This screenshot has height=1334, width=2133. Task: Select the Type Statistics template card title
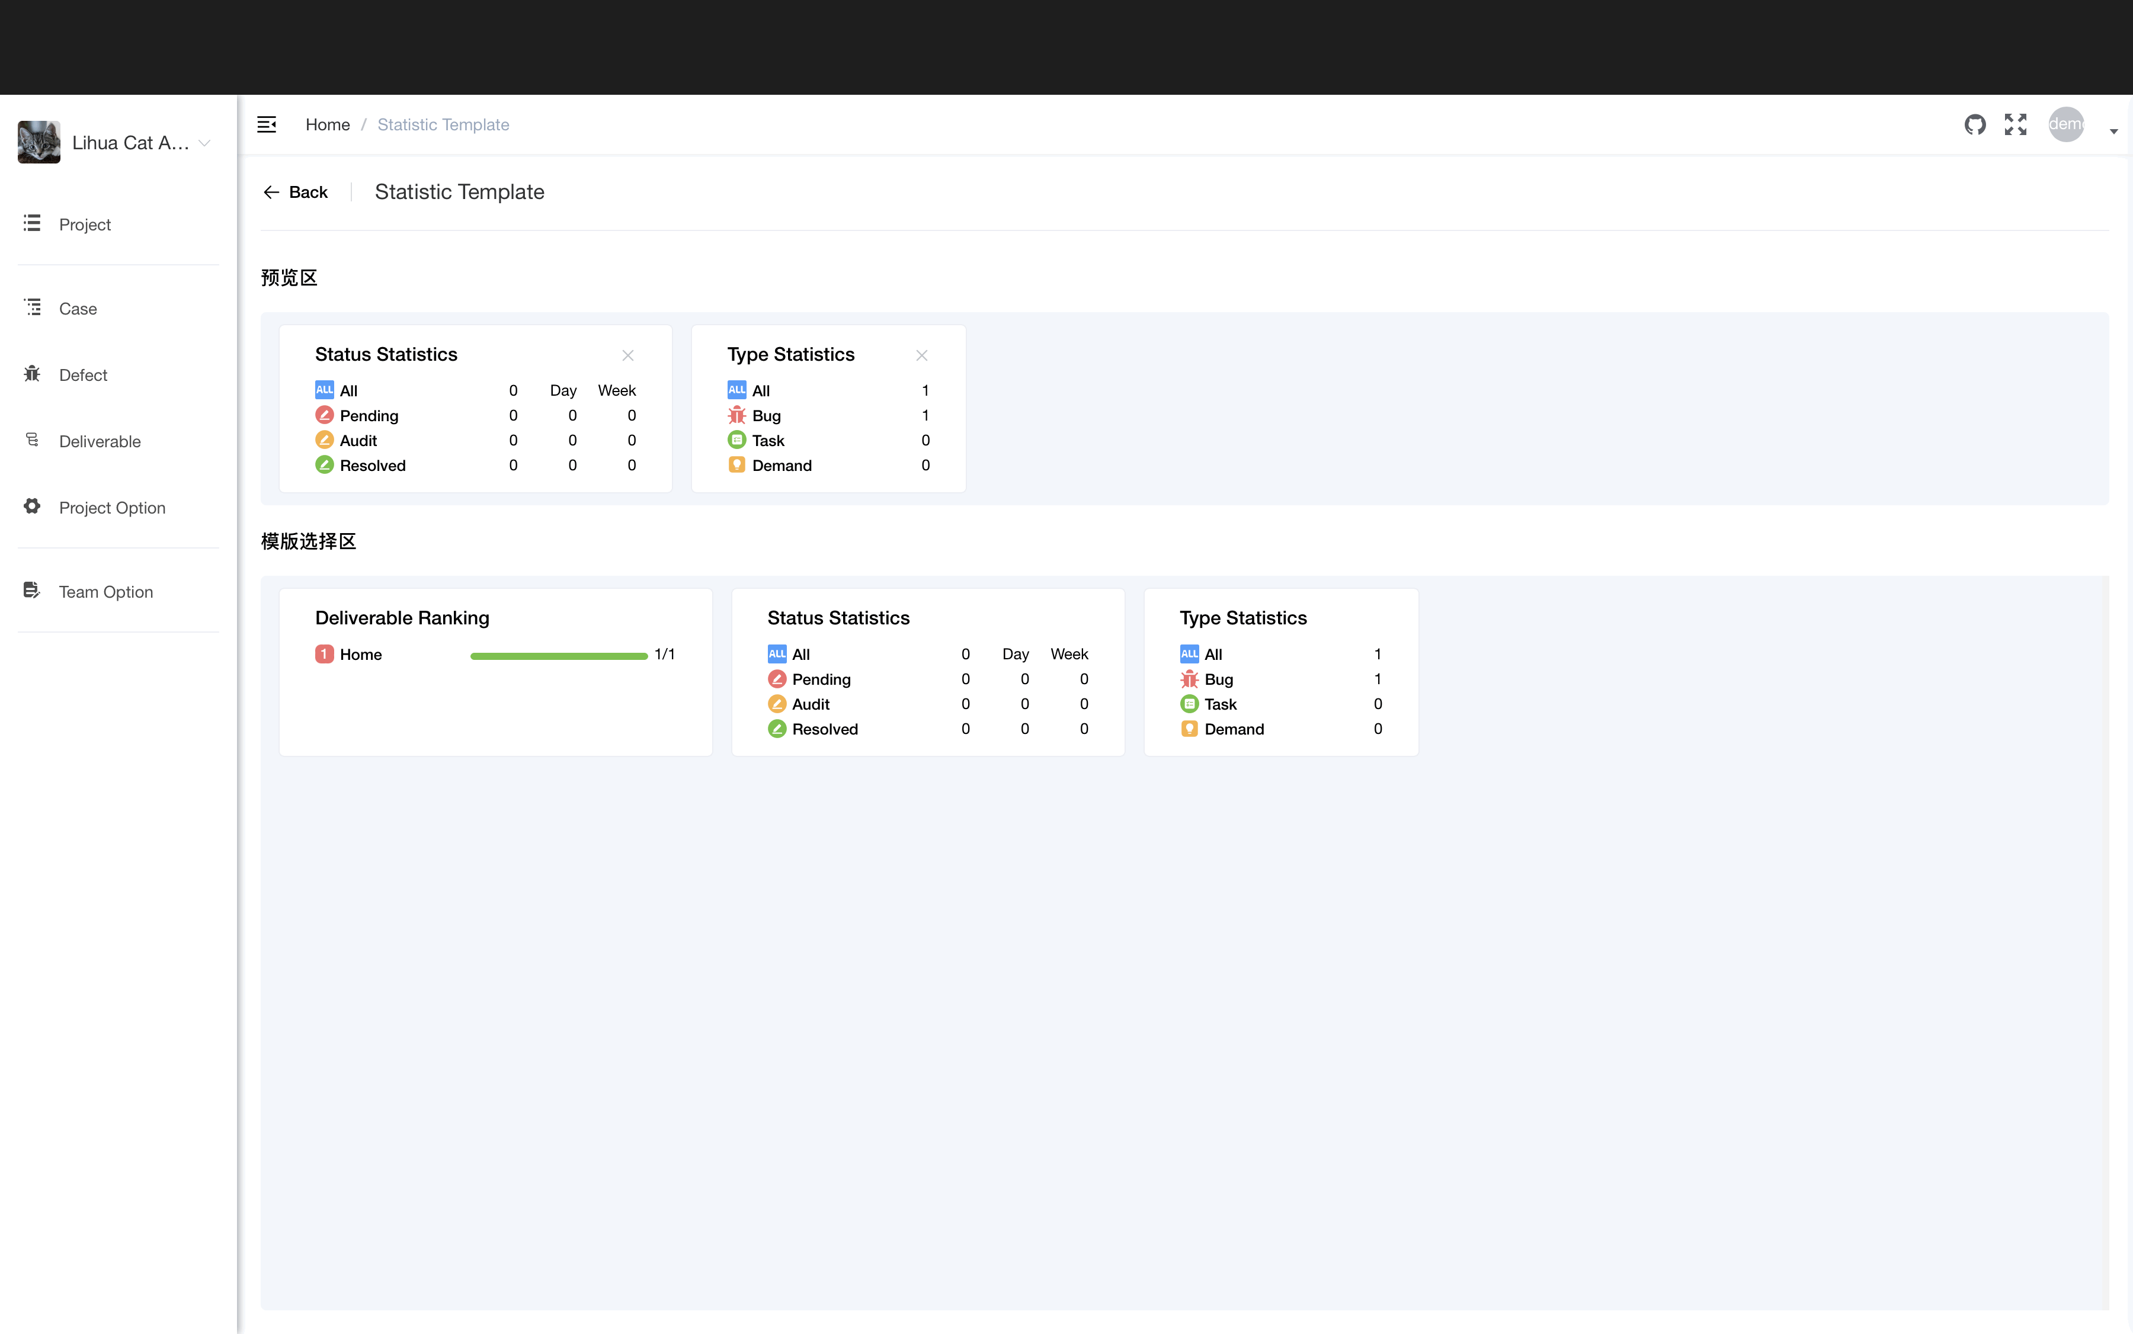pos(1244,618)
